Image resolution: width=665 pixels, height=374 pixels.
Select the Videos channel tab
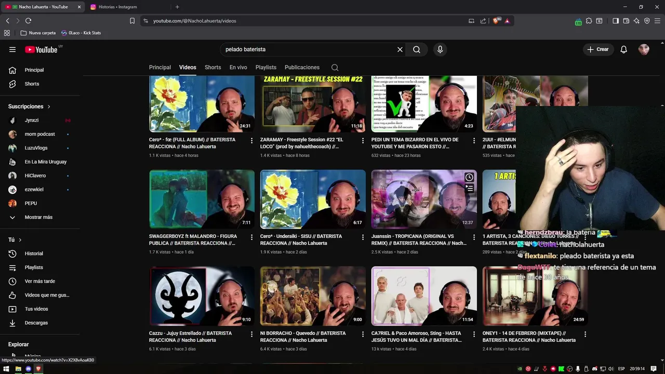[188, 68]
